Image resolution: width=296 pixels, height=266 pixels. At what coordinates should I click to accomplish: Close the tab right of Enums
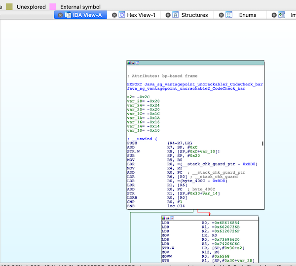pyautogui.click(x=274, y=15)
